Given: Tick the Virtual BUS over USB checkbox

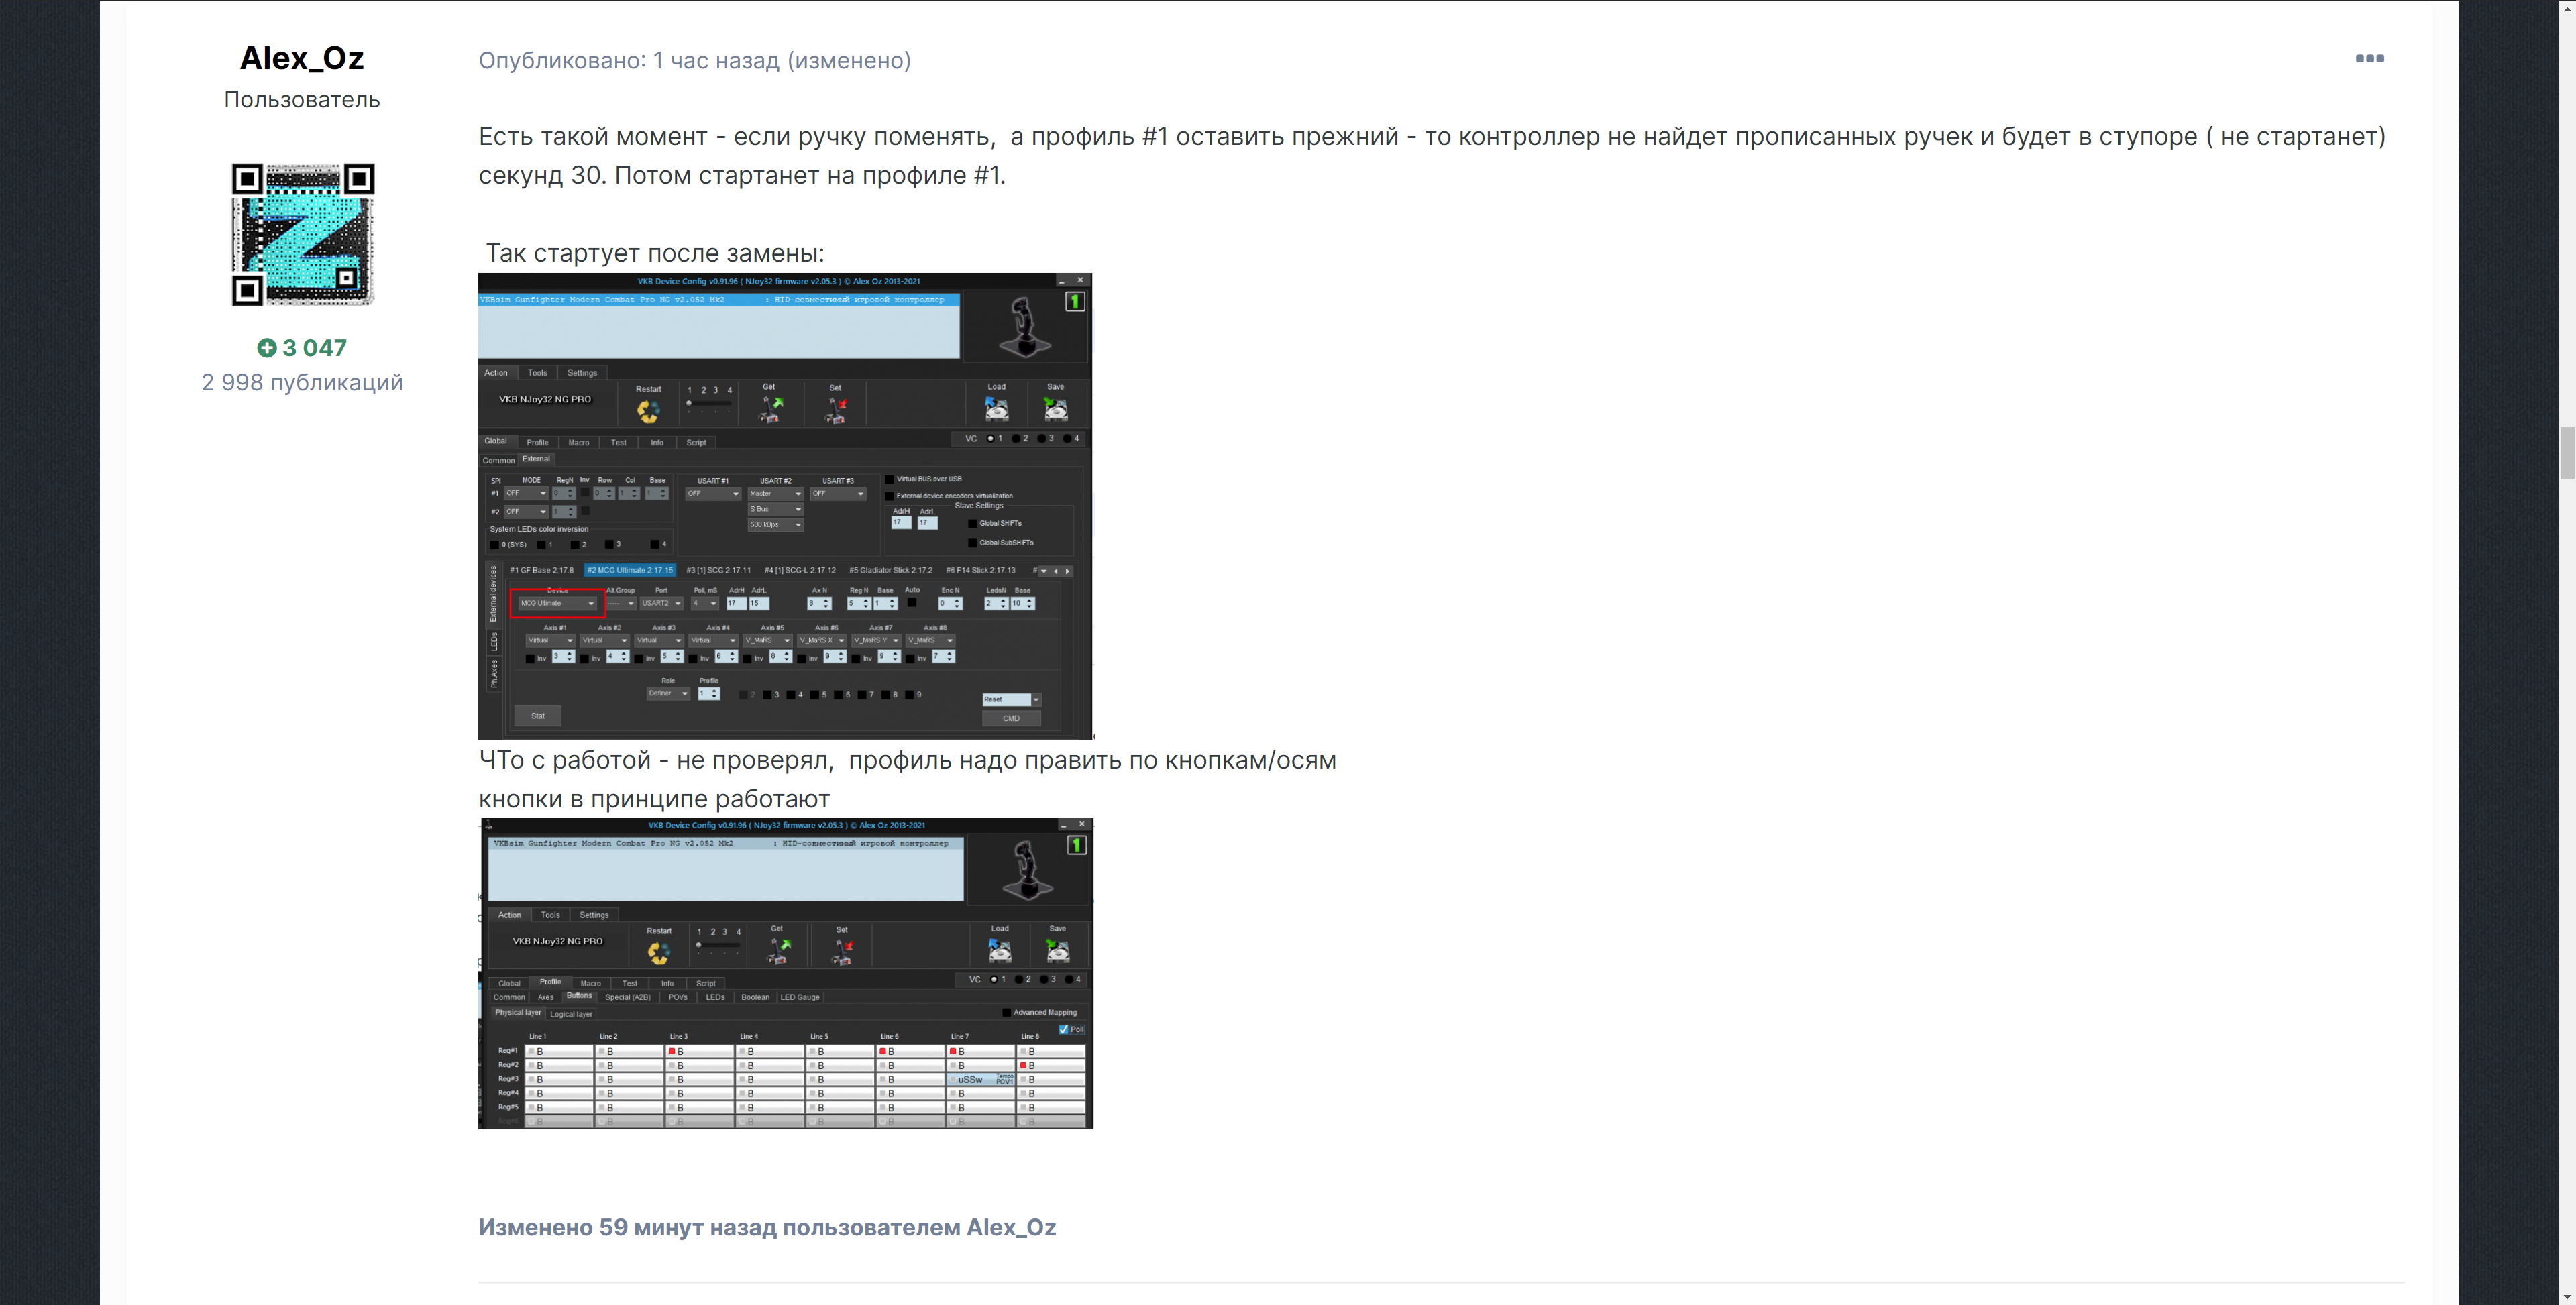Looking at the screenshot, I should click(890, 480).
